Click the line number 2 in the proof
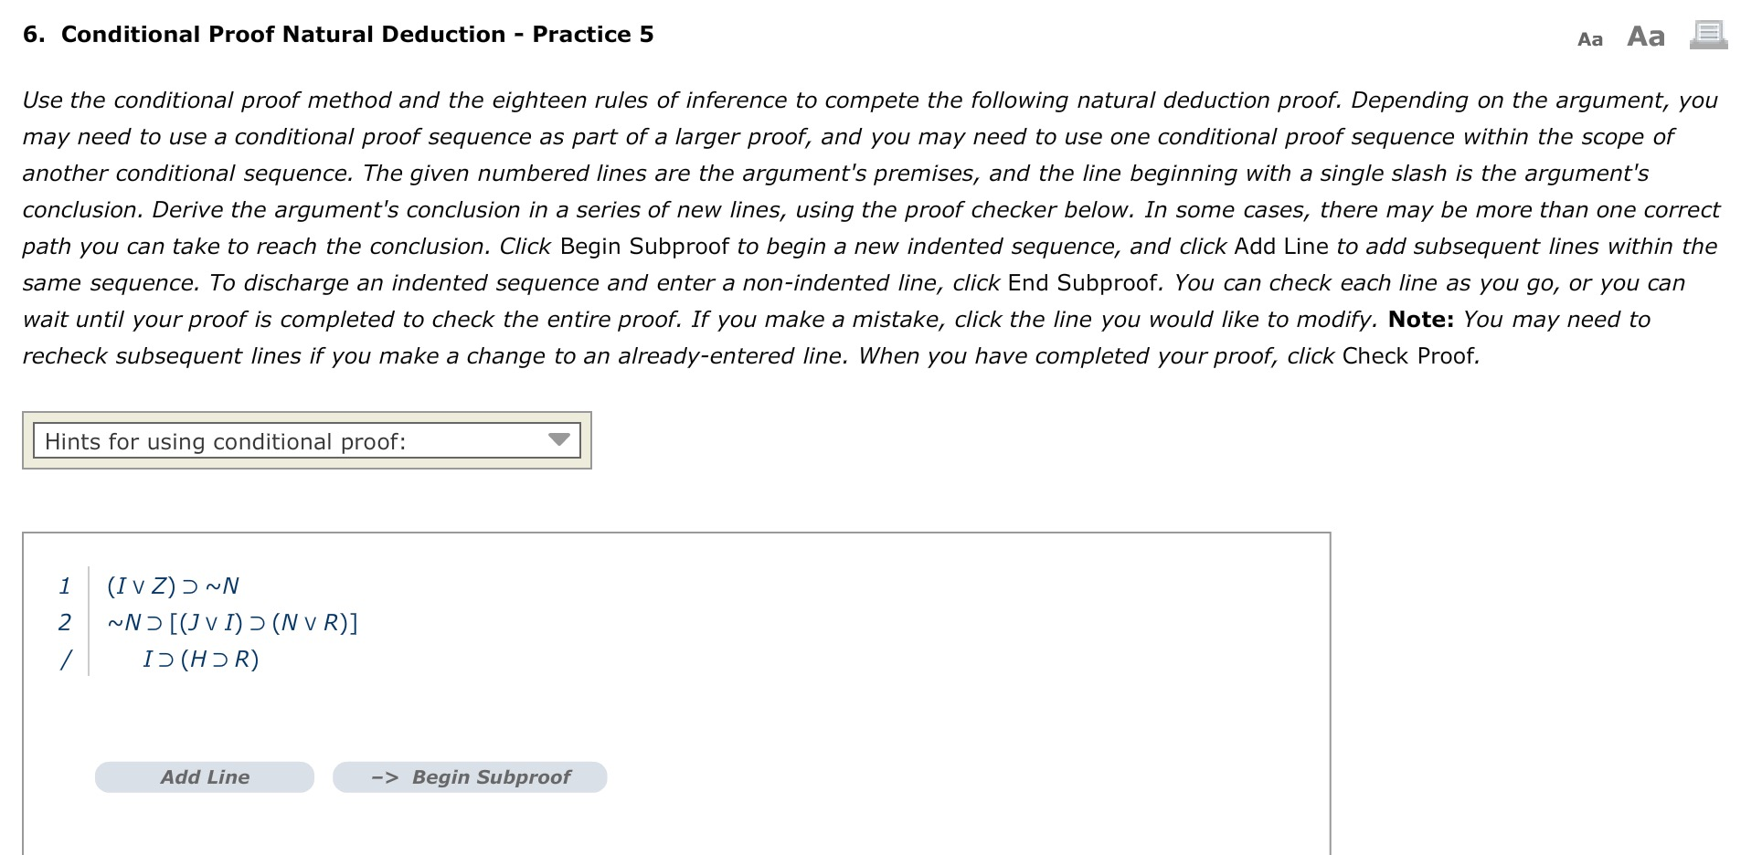1762x855 pixels. pyautogui.click(x=65, y=622)
